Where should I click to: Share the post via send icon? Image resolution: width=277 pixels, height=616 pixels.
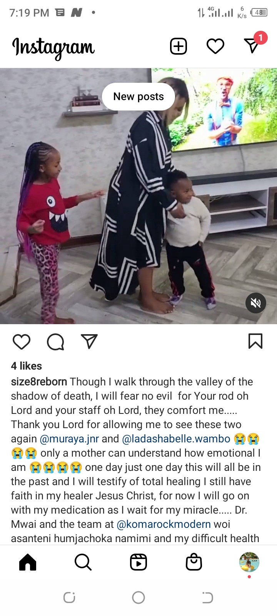click(89, 341)
